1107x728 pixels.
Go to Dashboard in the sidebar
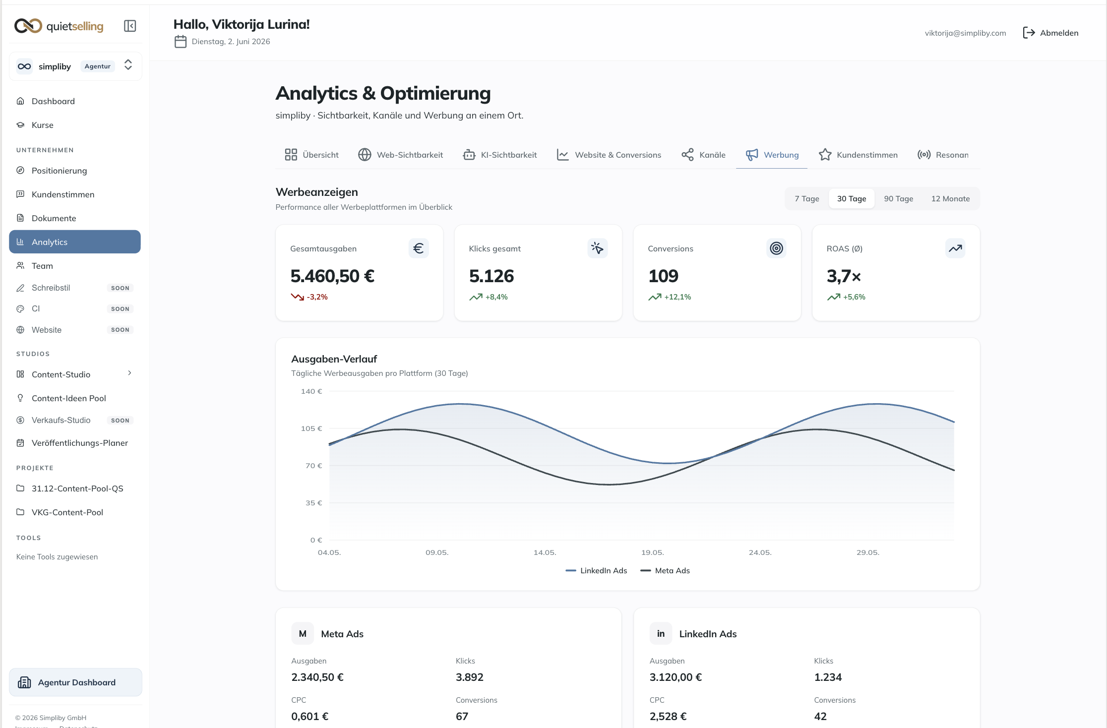click(x=75, y=101)
